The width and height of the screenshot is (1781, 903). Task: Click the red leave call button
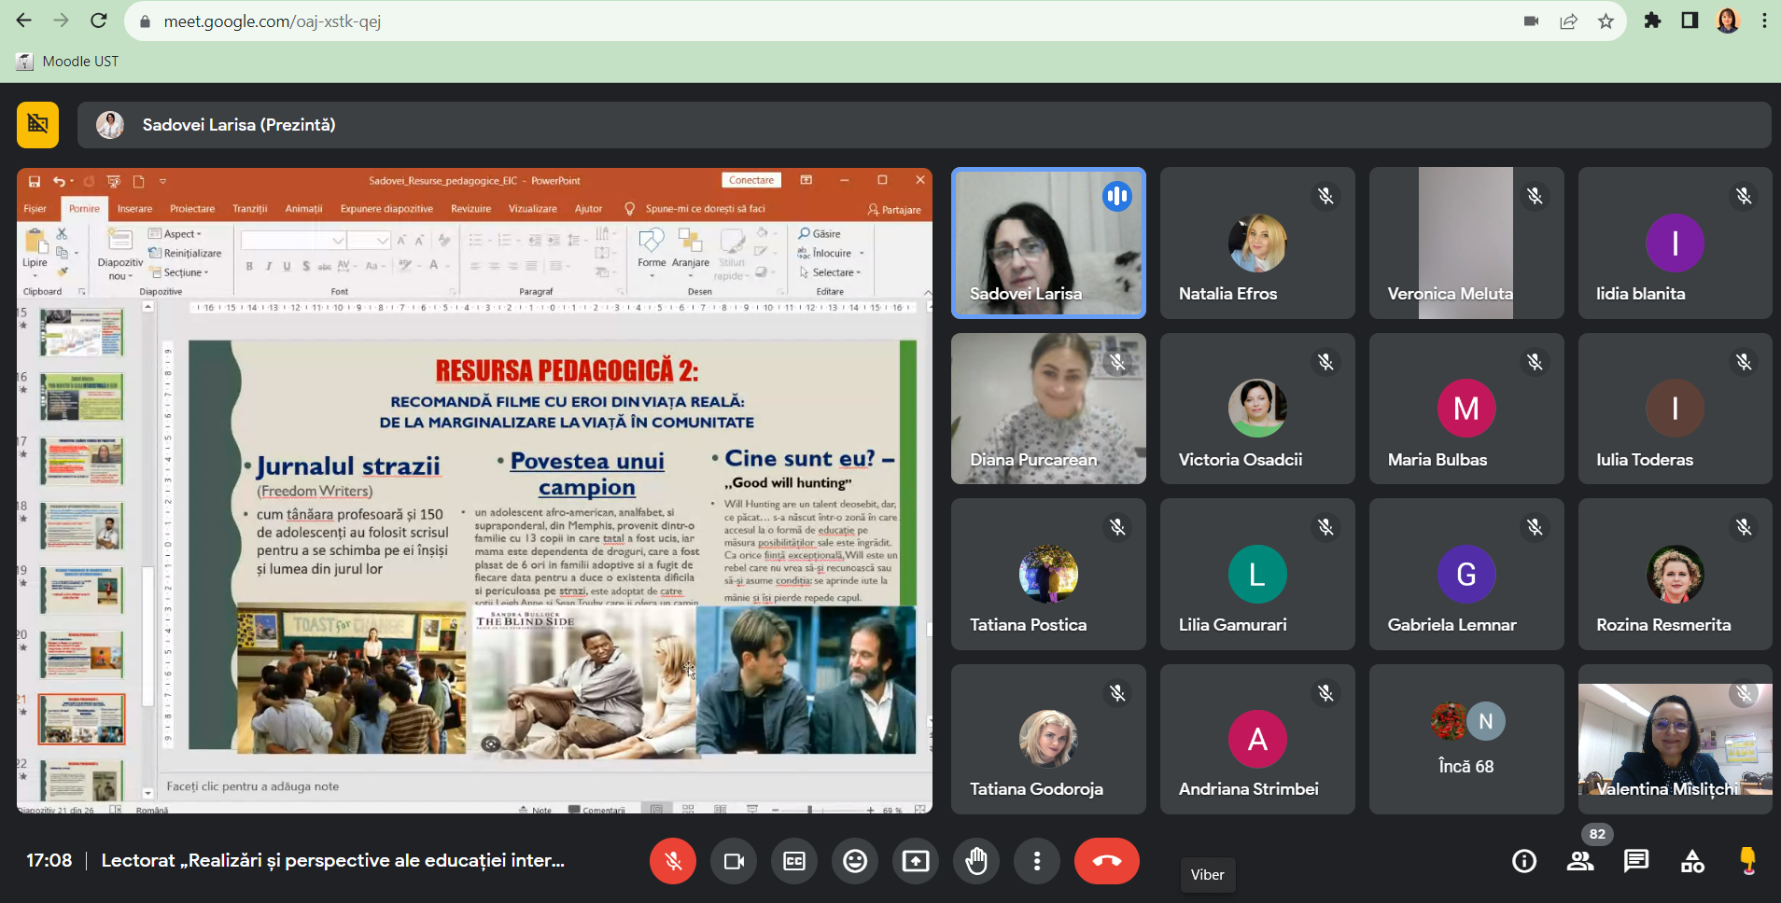tap(1106, 861)
